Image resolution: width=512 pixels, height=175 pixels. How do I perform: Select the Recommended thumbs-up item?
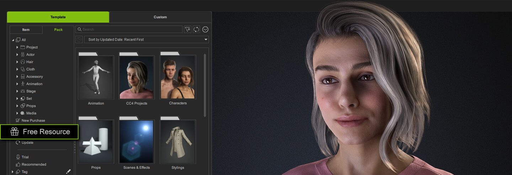pos(34,164)
